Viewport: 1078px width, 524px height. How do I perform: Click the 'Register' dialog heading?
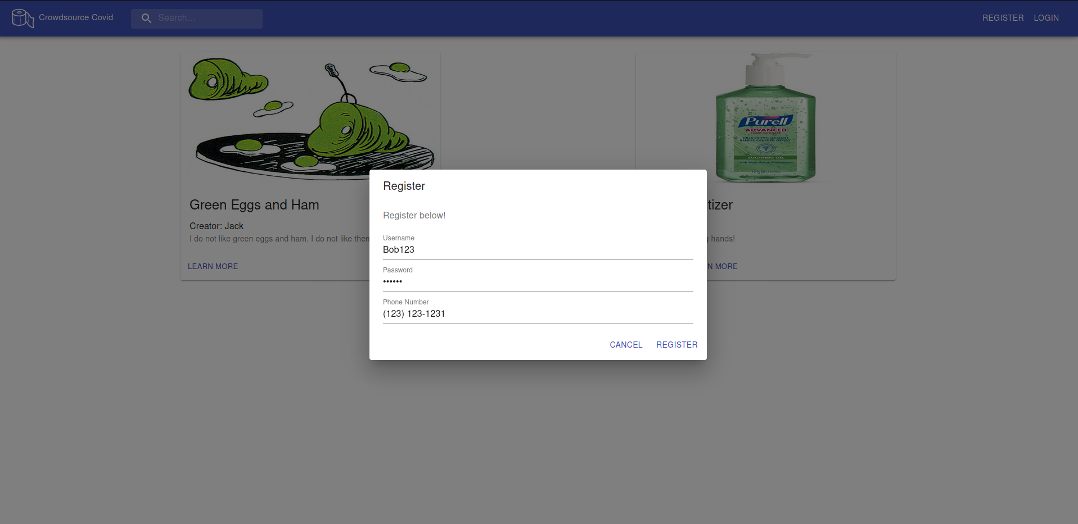[404, 186]
